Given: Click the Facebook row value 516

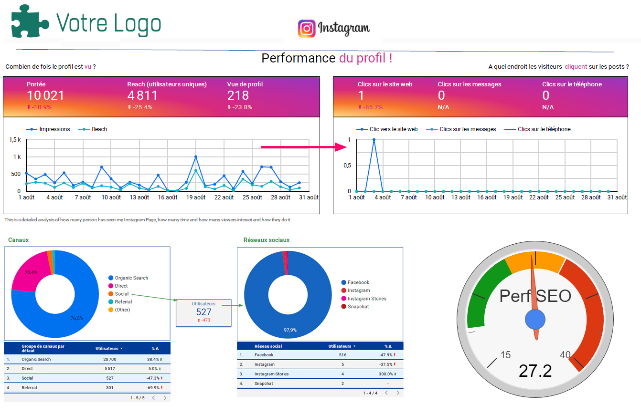Looking at the screenshot, I should 342,355.
